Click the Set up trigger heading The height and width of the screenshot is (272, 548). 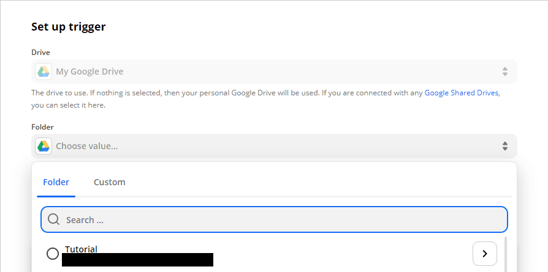coord(69,27)
